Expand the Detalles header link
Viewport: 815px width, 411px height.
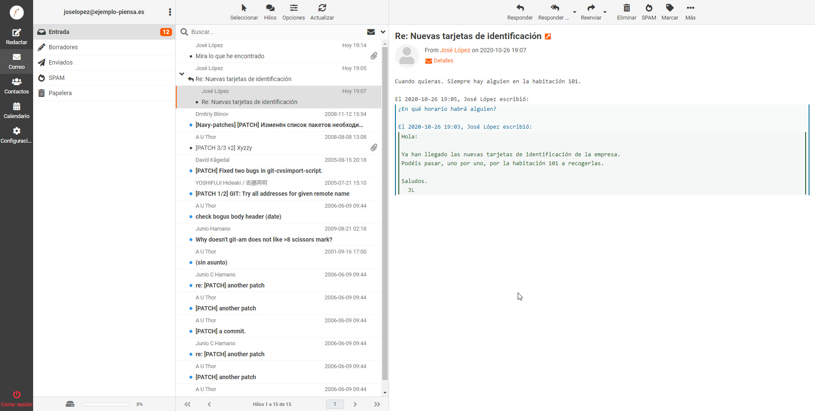[439, 61]
